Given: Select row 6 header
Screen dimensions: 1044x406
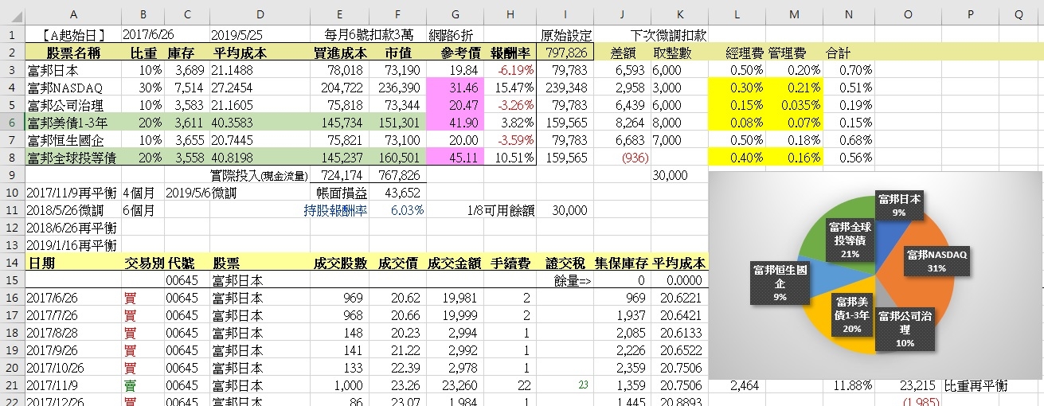Looking at the screenshot, I should click(12, 123).
